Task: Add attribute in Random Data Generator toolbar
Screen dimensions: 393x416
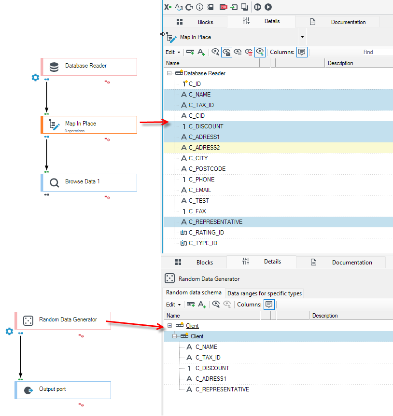Action: [202, 305]
